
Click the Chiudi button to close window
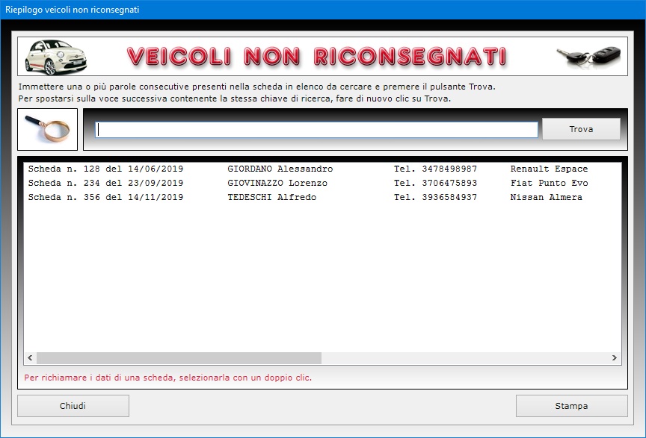[x=73, y=406]
